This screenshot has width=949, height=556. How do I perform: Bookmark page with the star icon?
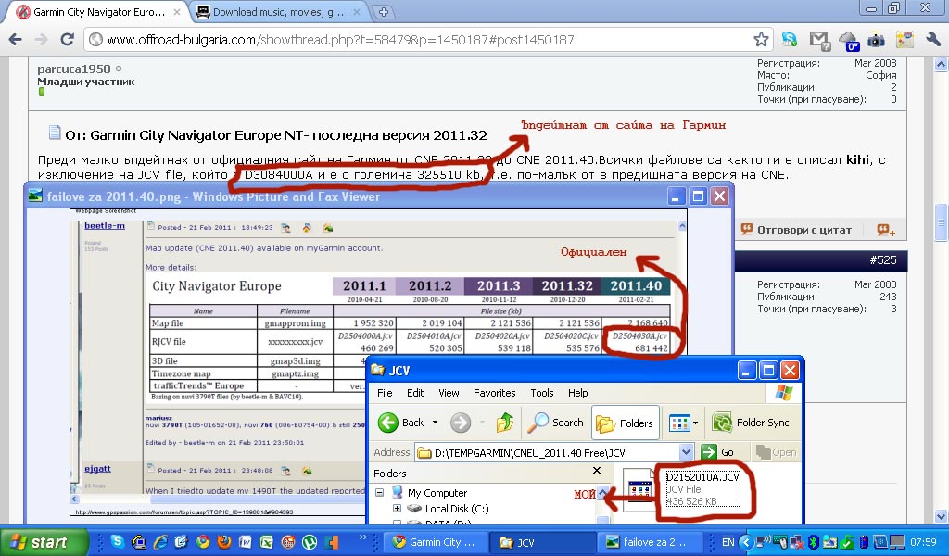click(761, 40)
